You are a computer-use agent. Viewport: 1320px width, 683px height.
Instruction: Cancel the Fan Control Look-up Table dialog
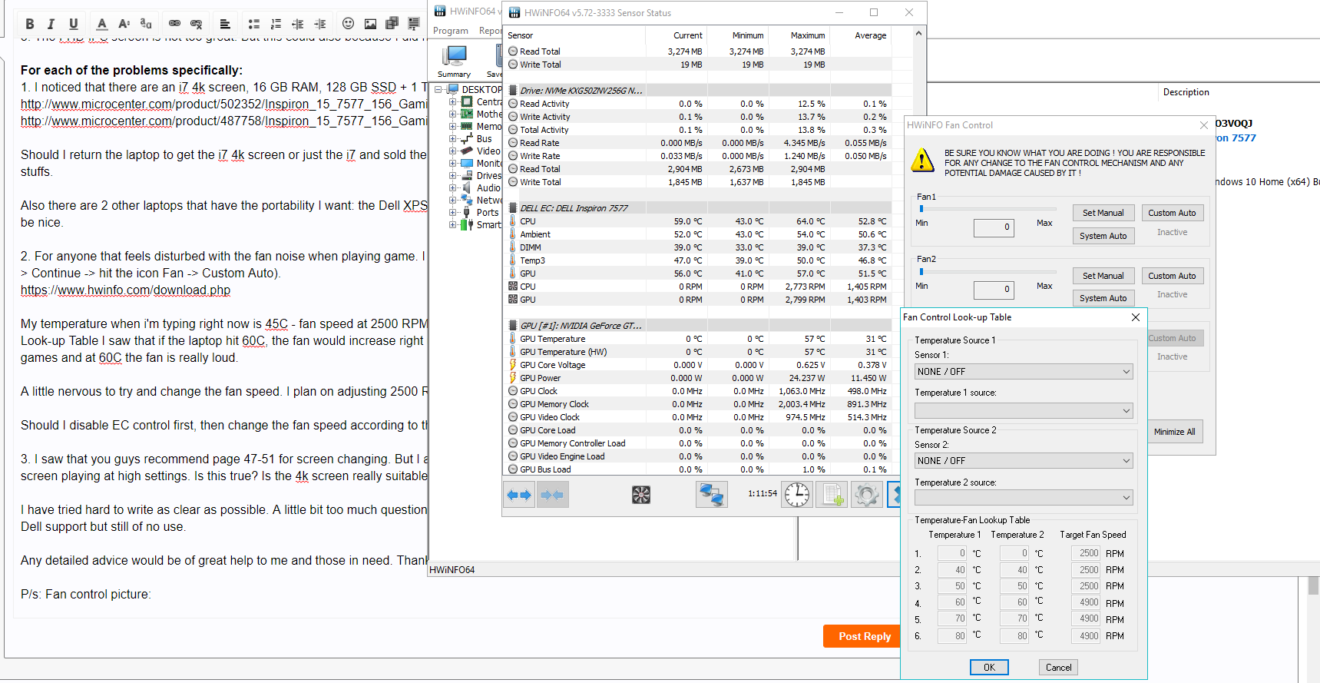click(1058, 668)
